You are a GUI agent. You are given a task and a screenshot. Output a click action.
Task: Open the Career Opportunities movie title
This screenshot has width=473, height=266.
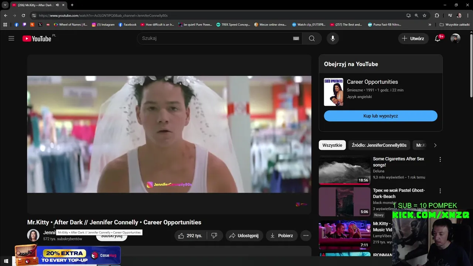tap(372, 82)
